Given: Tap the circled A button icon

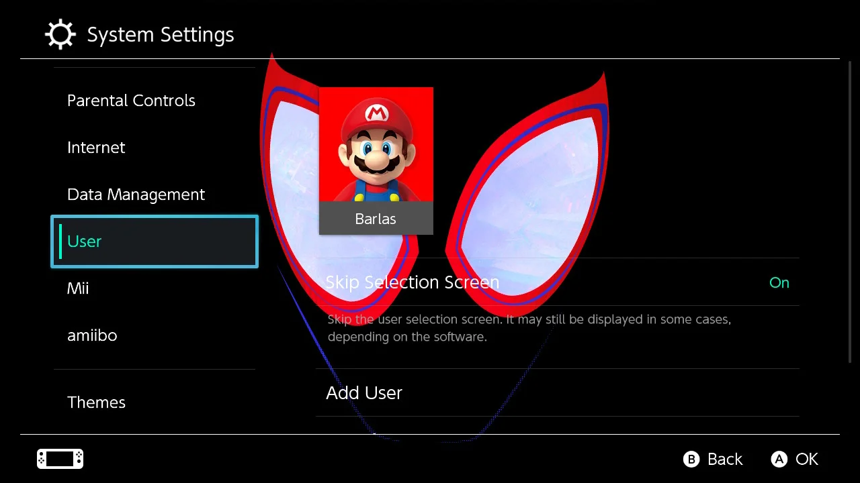Looking at the screenshot, I should coord(779,459).
